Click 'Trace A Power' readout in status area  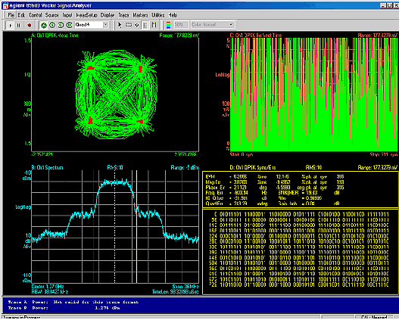pos(73,302)
